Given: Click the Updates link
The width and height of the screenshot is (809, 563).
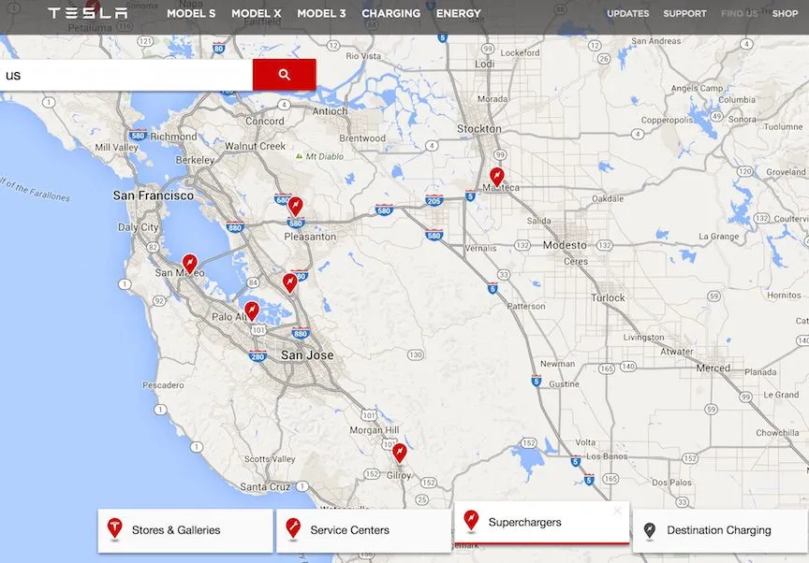Looking at the screenshot, I should coord(627,14).
